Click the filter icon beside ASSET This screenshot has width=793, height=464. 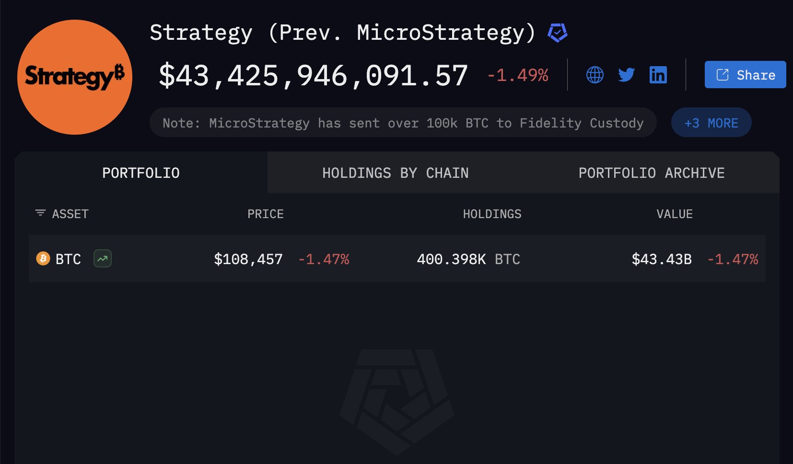click(x=40, y=213)
